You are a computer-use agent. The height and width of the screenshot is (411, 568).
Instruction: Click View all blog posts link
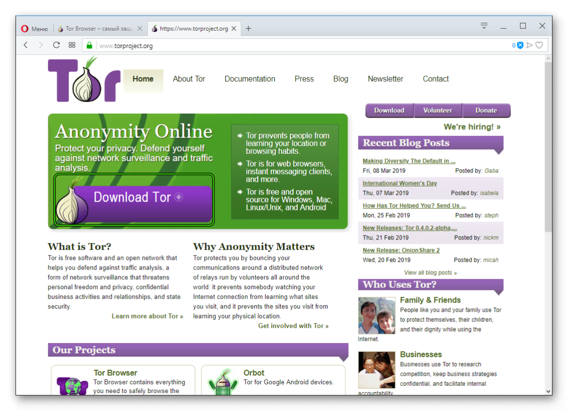(x=430, y=273)
